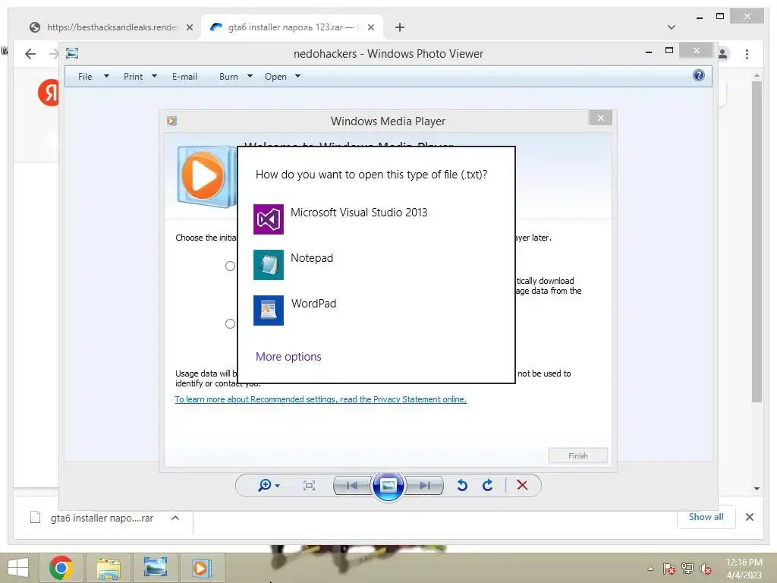Open File Explorer from taskbar
Screen dimensions: 777x583
point(109,568)
